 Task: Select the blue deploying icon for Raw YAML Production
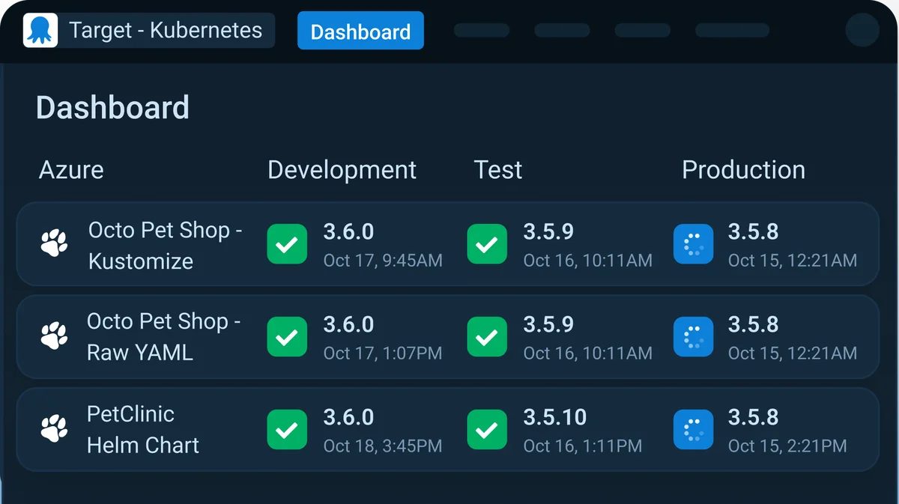[694, 336]
